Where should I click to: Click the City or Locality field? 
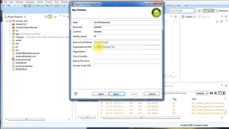tap(126, 56)
